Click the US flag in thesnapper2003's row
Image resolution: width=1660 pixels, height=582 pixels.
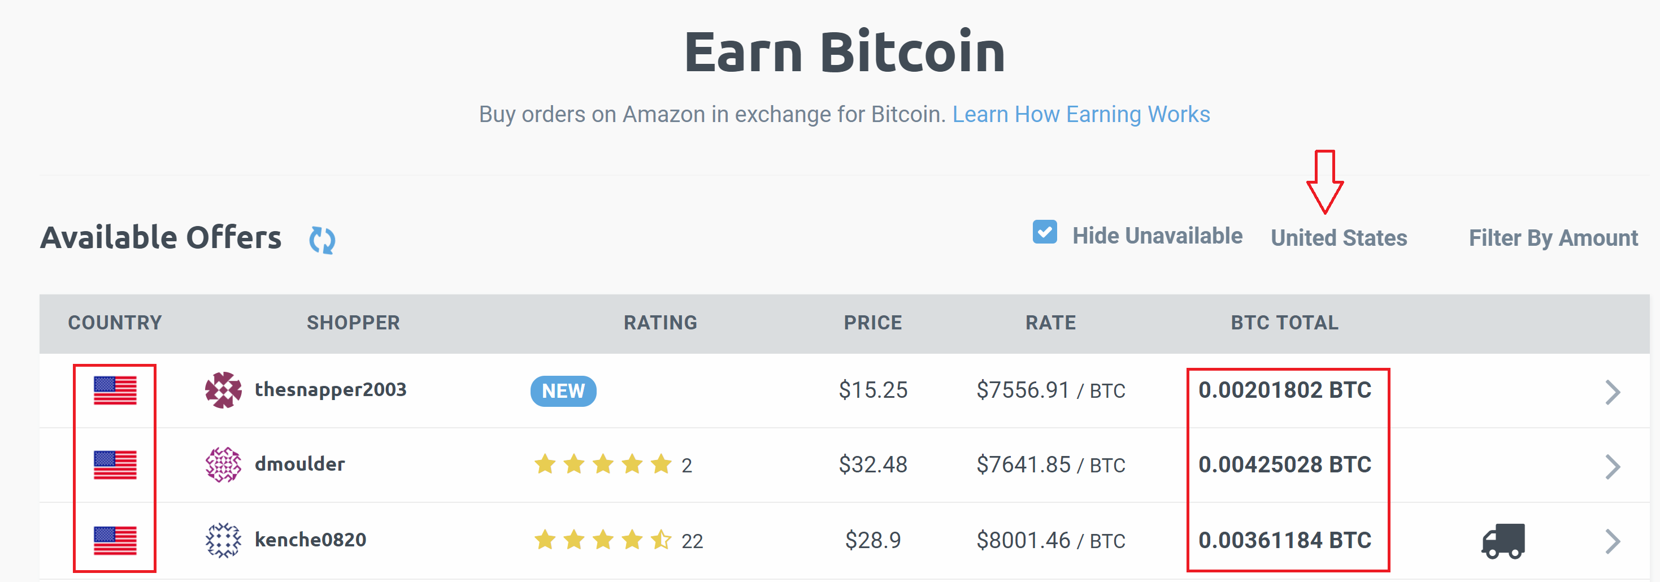point(115,390)
